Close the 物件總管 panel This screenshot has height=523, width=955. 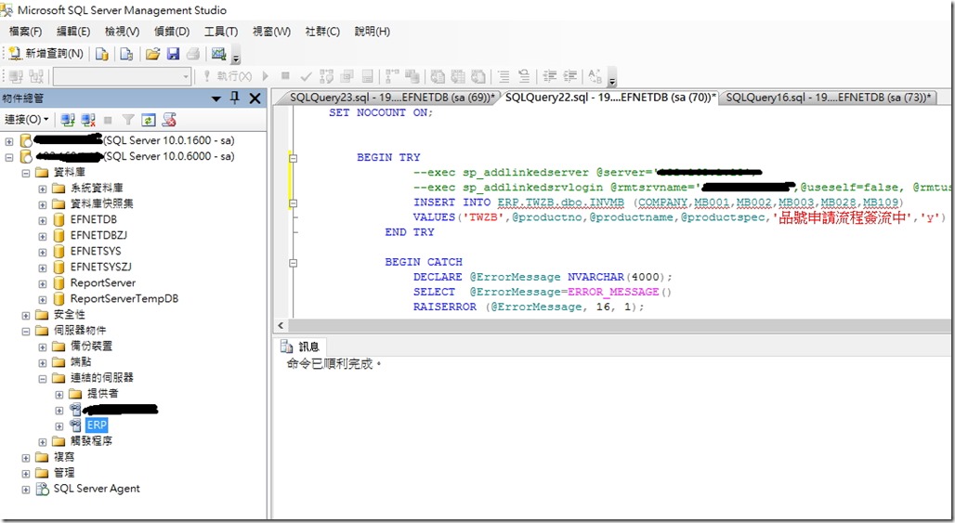[255, 98]
